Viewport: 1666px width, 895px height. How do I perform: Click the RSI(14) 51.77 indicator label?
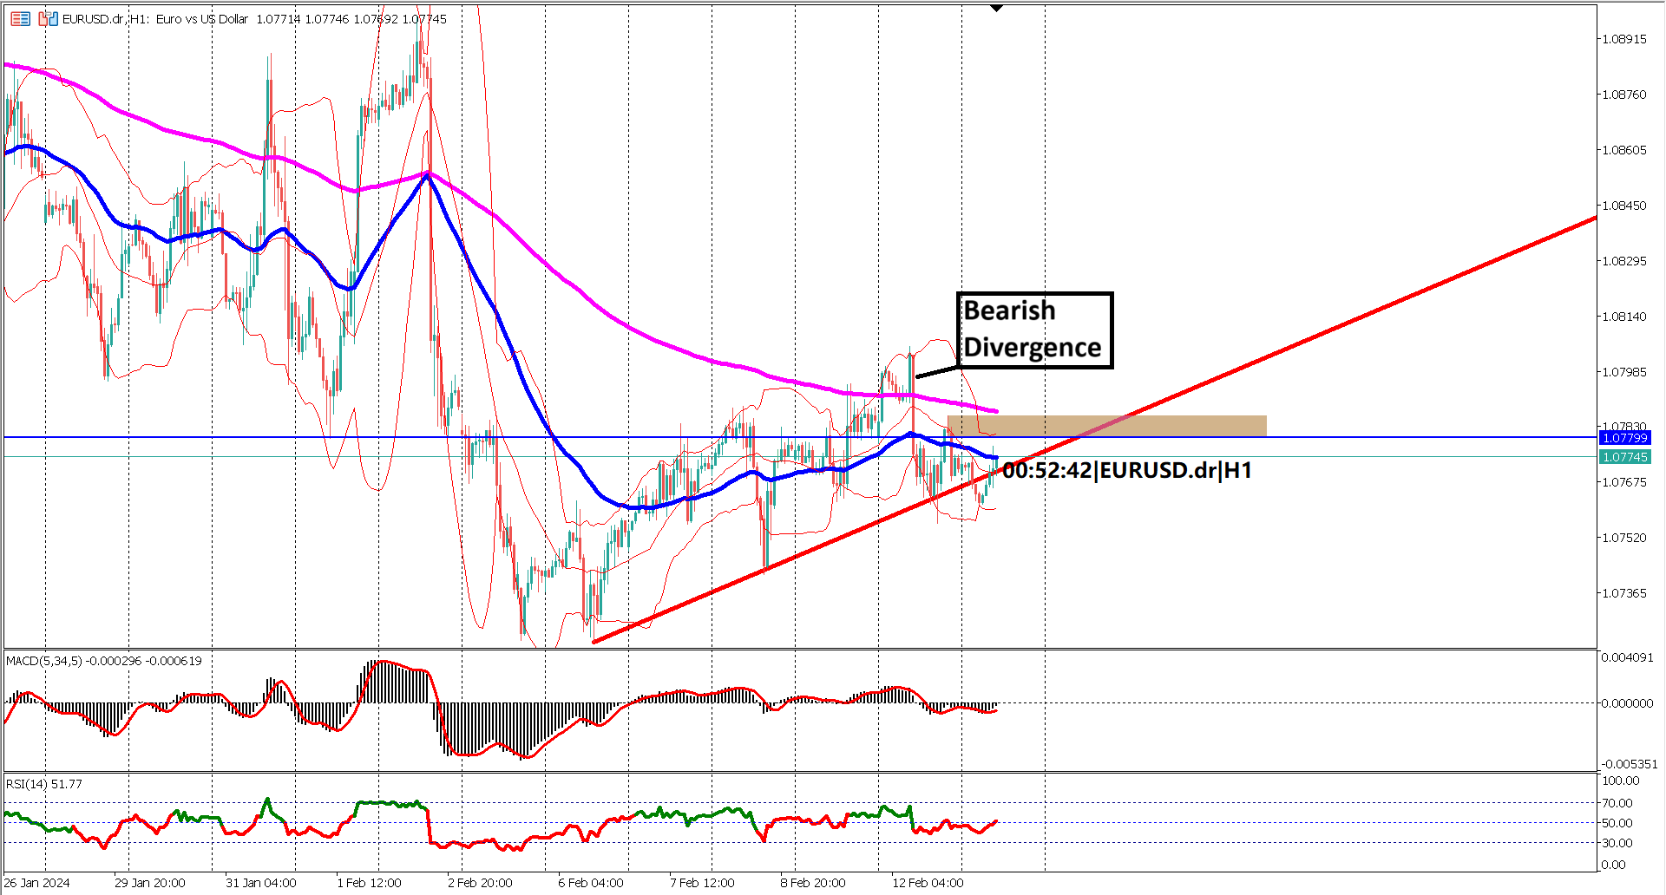(43, 783)
